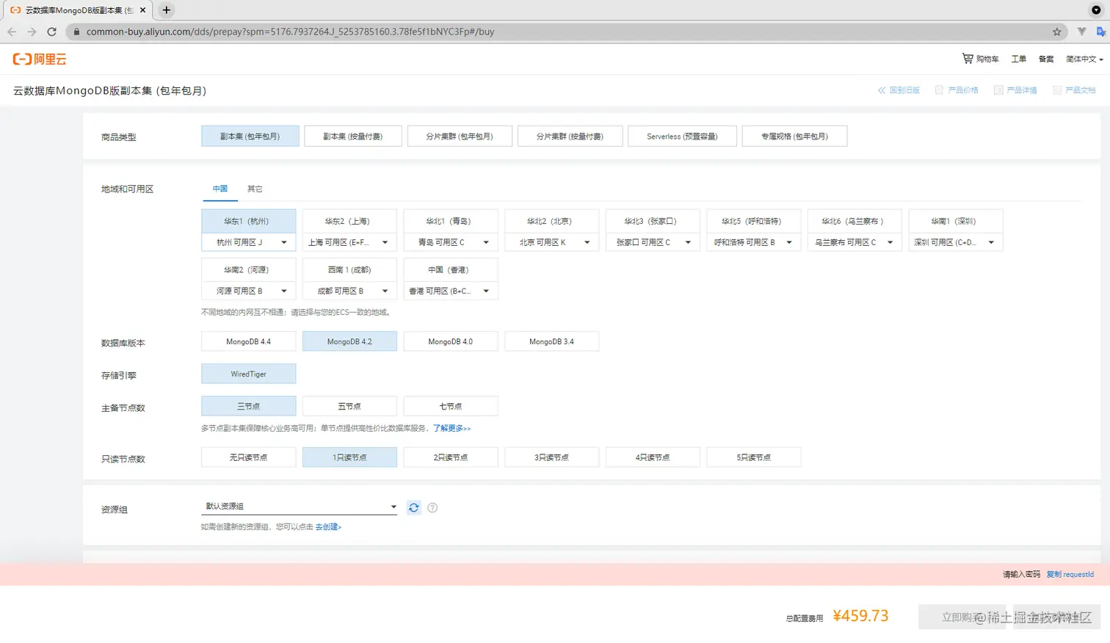1110x643 pixels.
Task: Expand the 上海 可用区 zone dropdown
Action: coord(349,242)
